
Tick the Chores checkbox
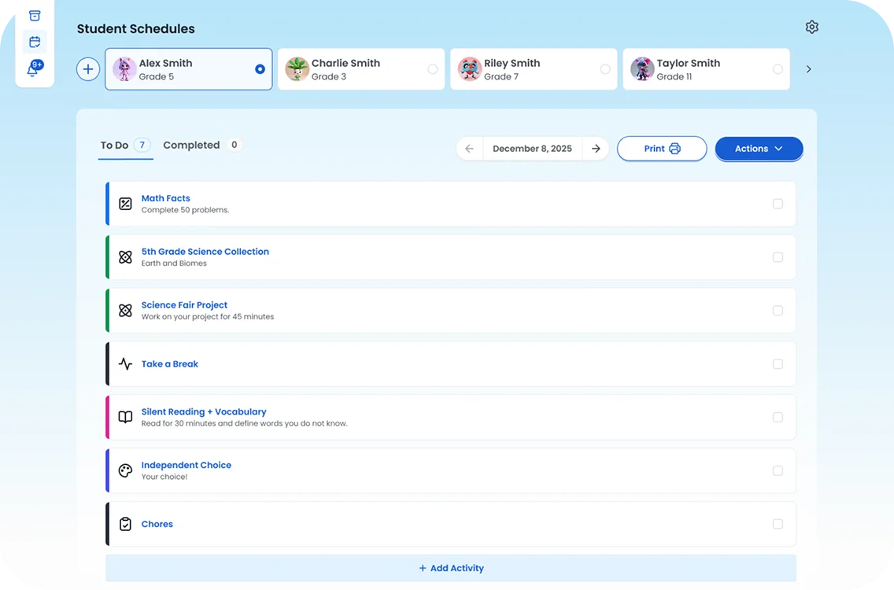(778, 524)
